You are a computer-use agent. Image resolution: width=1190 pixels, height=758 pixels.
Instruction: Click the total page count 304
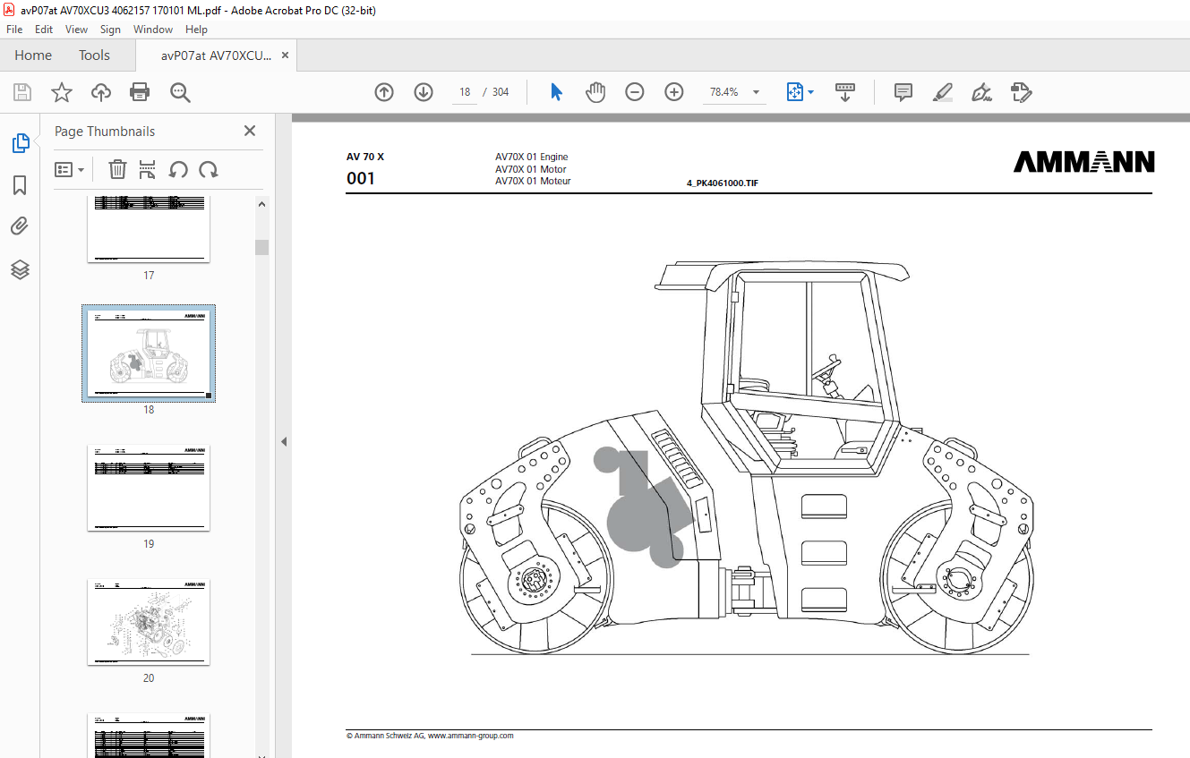pos(501,92)
